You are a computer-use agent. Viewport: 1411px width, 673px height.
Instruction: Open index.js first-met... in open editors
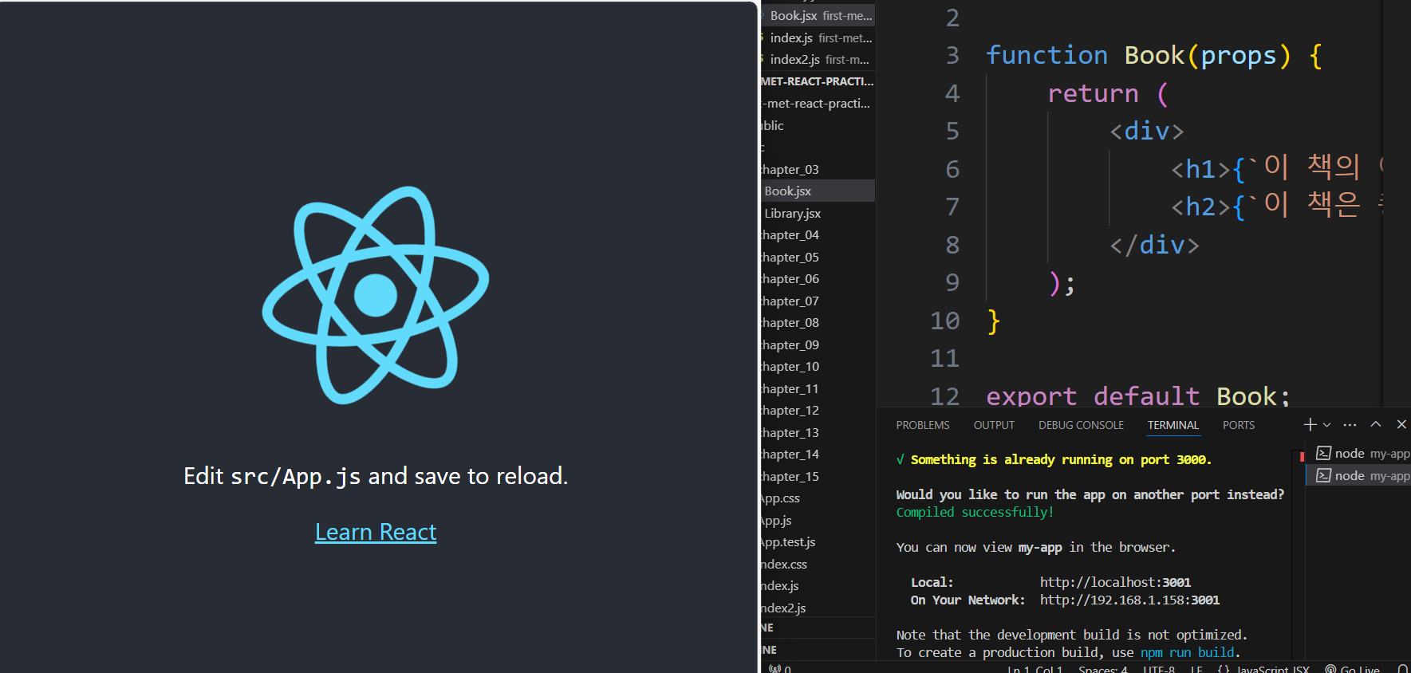818,37
